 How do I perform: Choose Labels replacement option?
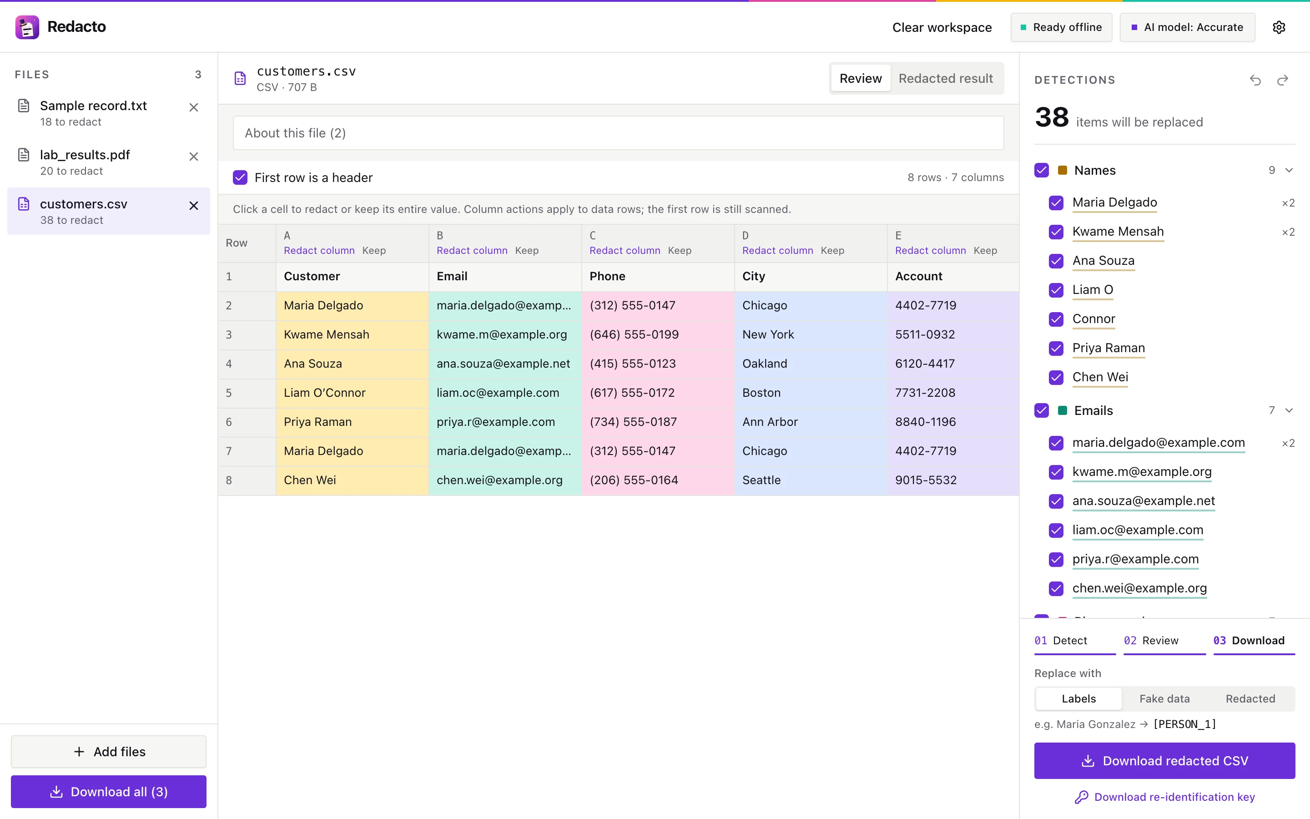coord(1078,699)
